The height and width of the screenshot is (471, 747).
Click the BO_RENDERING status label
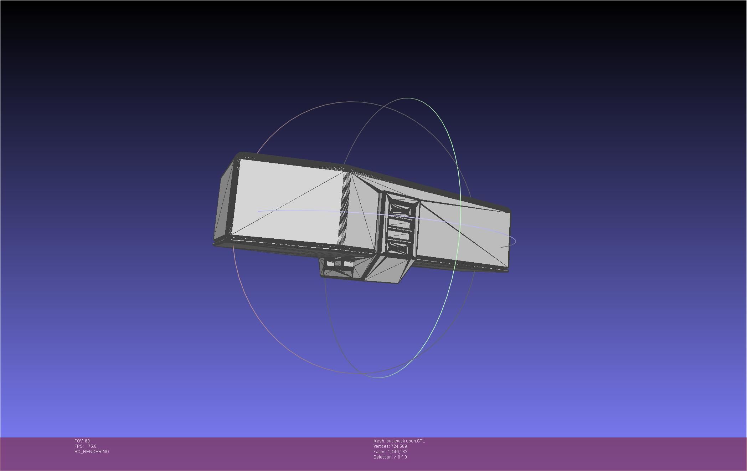pyautogui.click(x=92, y=452)
